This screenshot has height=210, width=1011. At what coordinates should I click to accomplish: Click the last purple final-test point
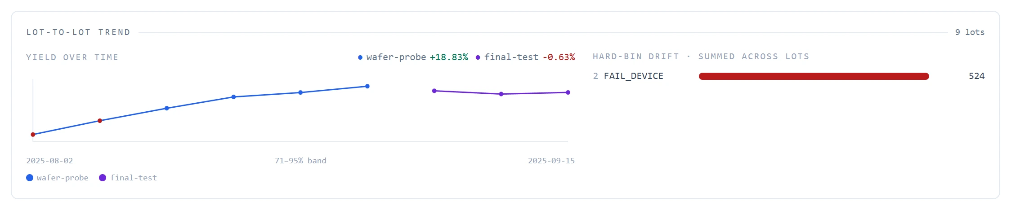pyautogui.click(x=568, y=92)
